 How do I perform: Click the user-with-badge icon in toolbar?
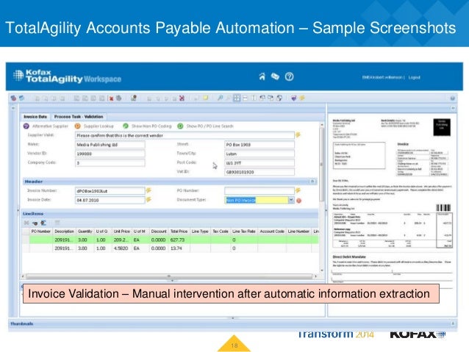134,98
